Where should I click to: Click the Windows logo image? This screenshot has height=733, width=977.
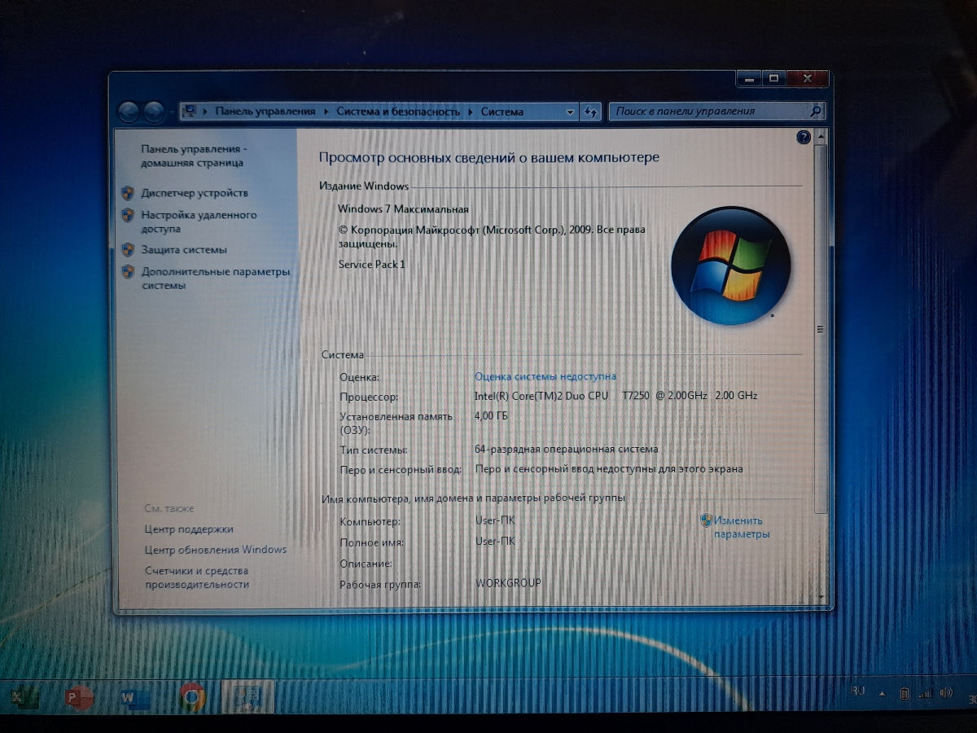pos(729,266)
